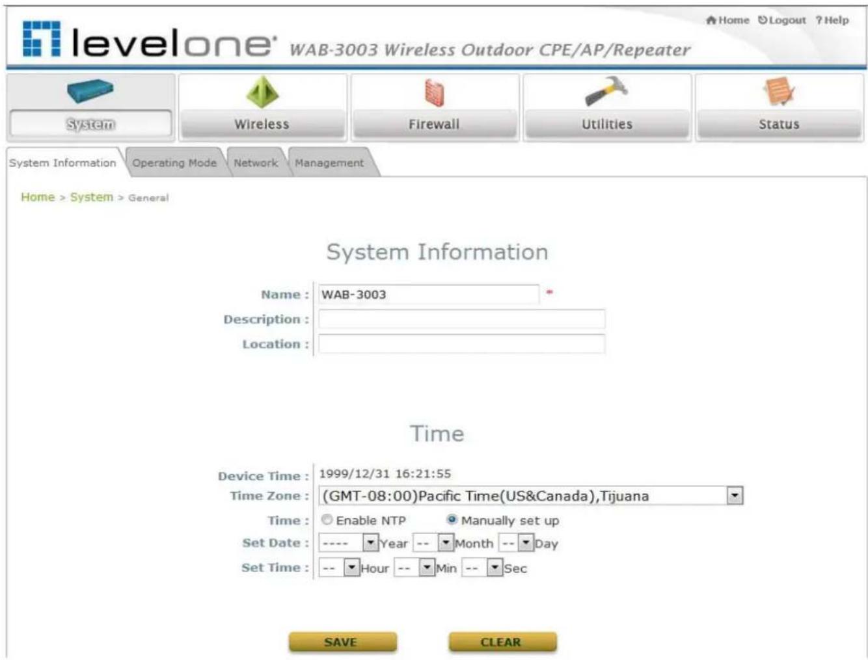Click Home in the breadcrumb
The height and width of the screenshot is (660, 868).
38,197
